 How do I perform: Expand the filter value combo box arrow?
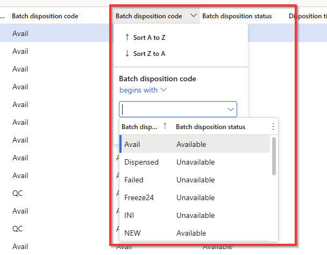[231, 110]
